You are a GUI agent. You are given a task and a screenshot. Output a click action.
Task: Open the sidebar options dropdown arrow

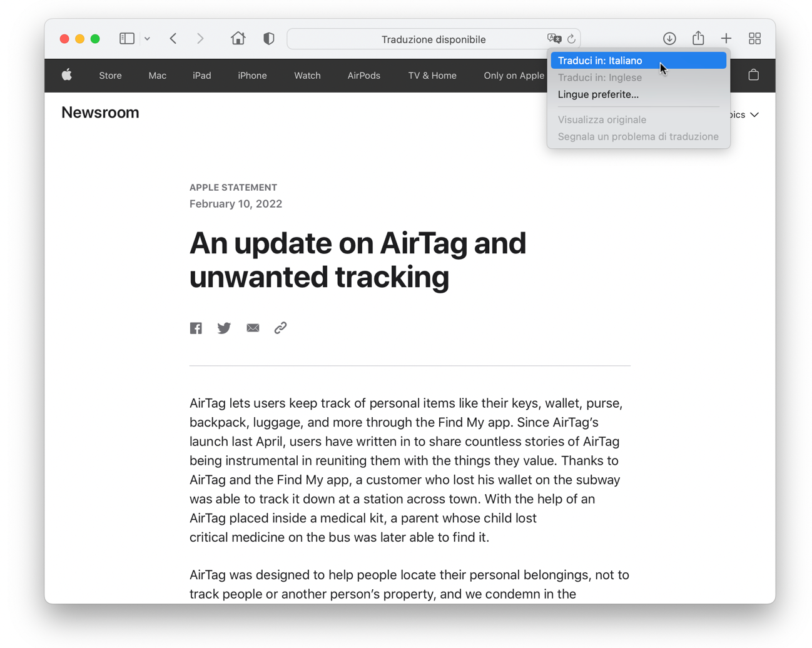(x=147, y=39)
